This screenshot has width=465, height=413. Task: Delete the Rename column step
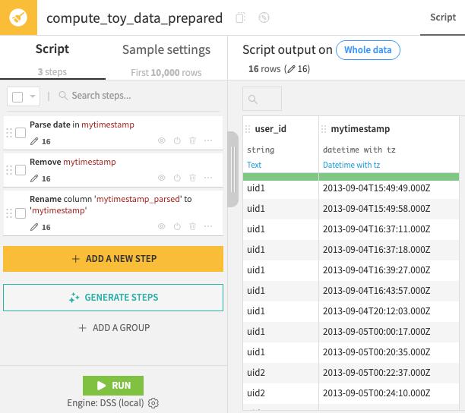pyautogui.click(x=192, y=226)
